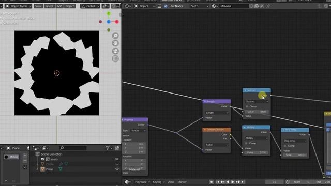Image resolution: width=331 pixels, height=186 pixels.
Task: Remove the material slot with the minus icon
Action: click(25, 161)
